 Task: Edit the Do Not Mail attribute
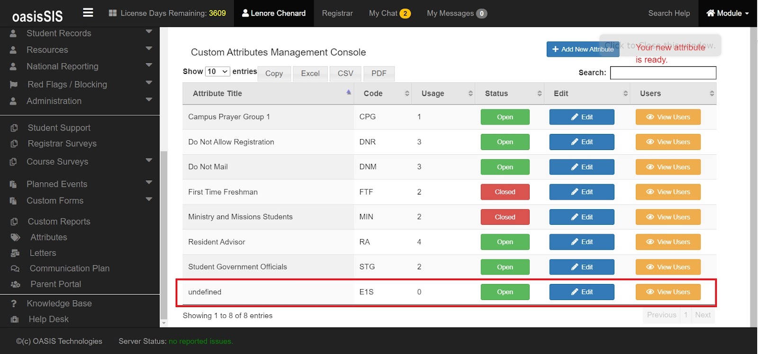click(x=582, y=167)
